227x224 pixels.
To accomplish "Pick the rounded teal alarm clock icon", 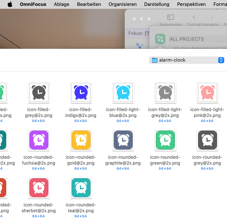I will pyautogui.click(x=81, y=188).
